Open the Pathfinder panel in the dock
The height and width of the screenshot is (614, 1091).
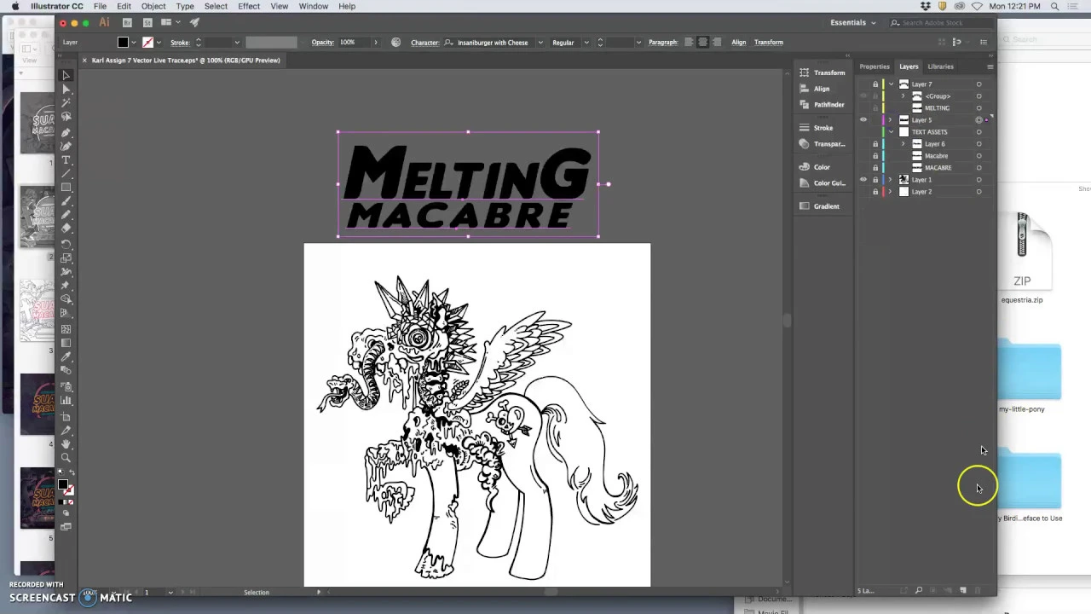[821, 105]
